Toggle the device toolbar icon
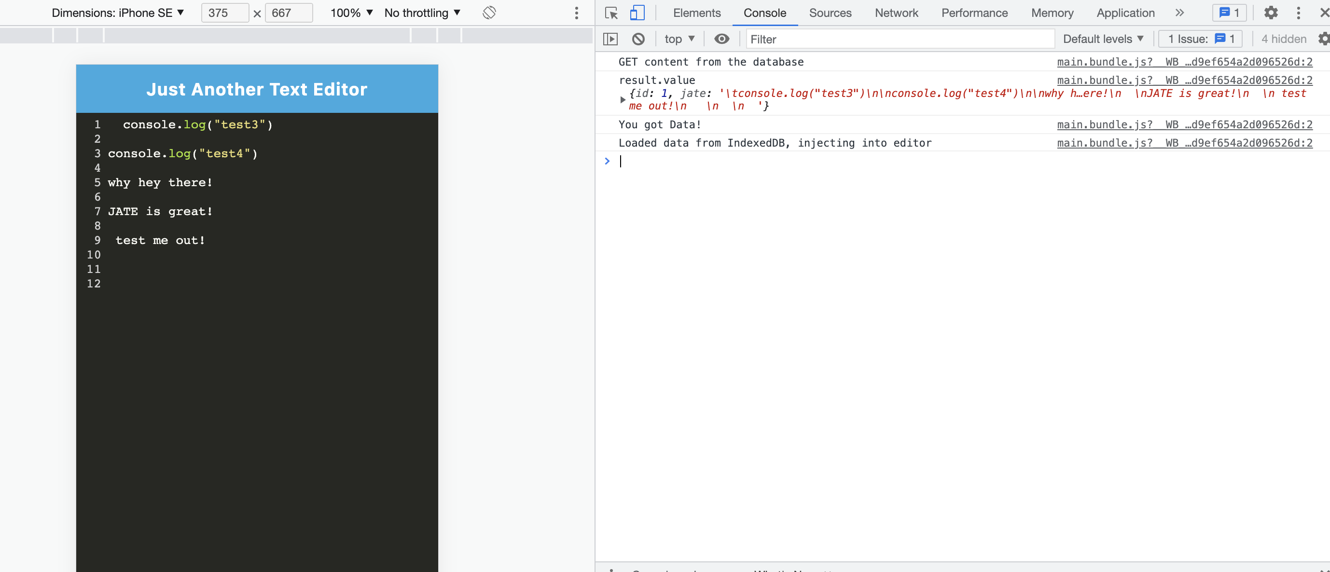Screen dimensions: 1330x572 [x=637, y=13]
